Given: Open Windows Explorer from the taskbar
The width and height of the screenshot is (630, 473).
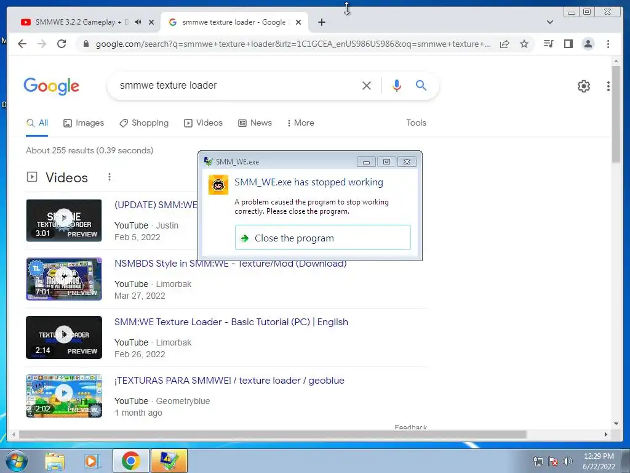Looking at the screenshot, I should click(x=55, y=461).
